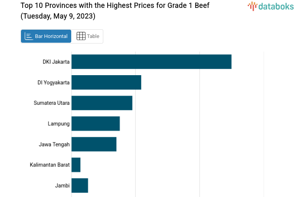Click the DKI Jakarta axis label
Viewport: 298px width, 197px height.
[x=56, y=62]
